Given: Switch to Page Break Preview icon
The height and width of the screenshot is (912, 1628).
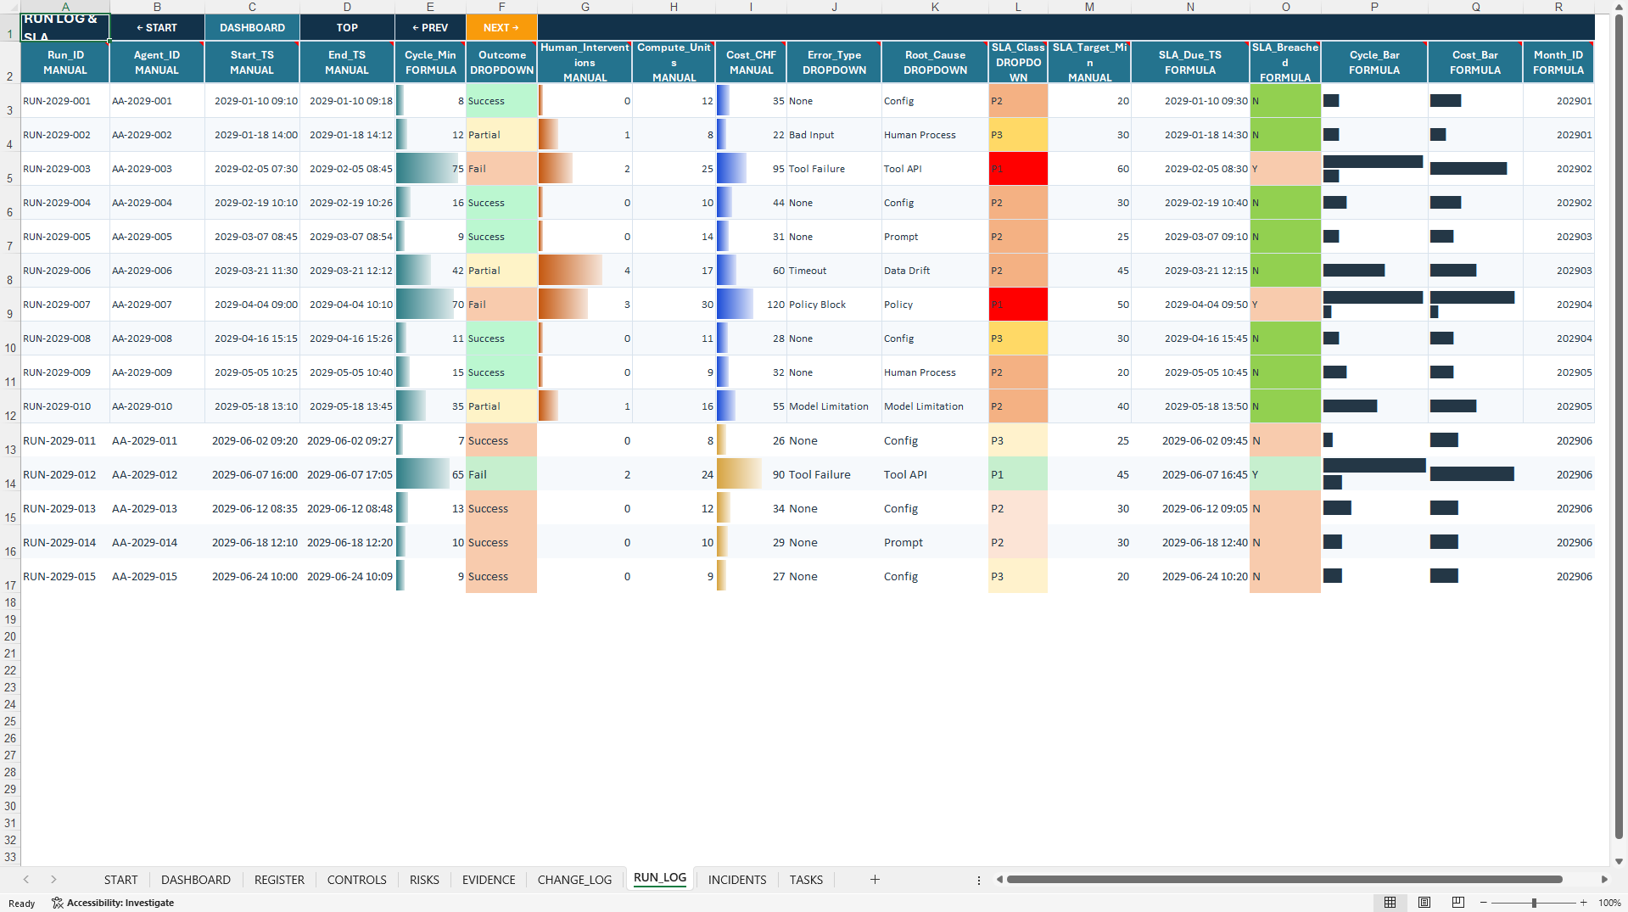Looking at the screenshot, I should click(x=1458, y=903).
